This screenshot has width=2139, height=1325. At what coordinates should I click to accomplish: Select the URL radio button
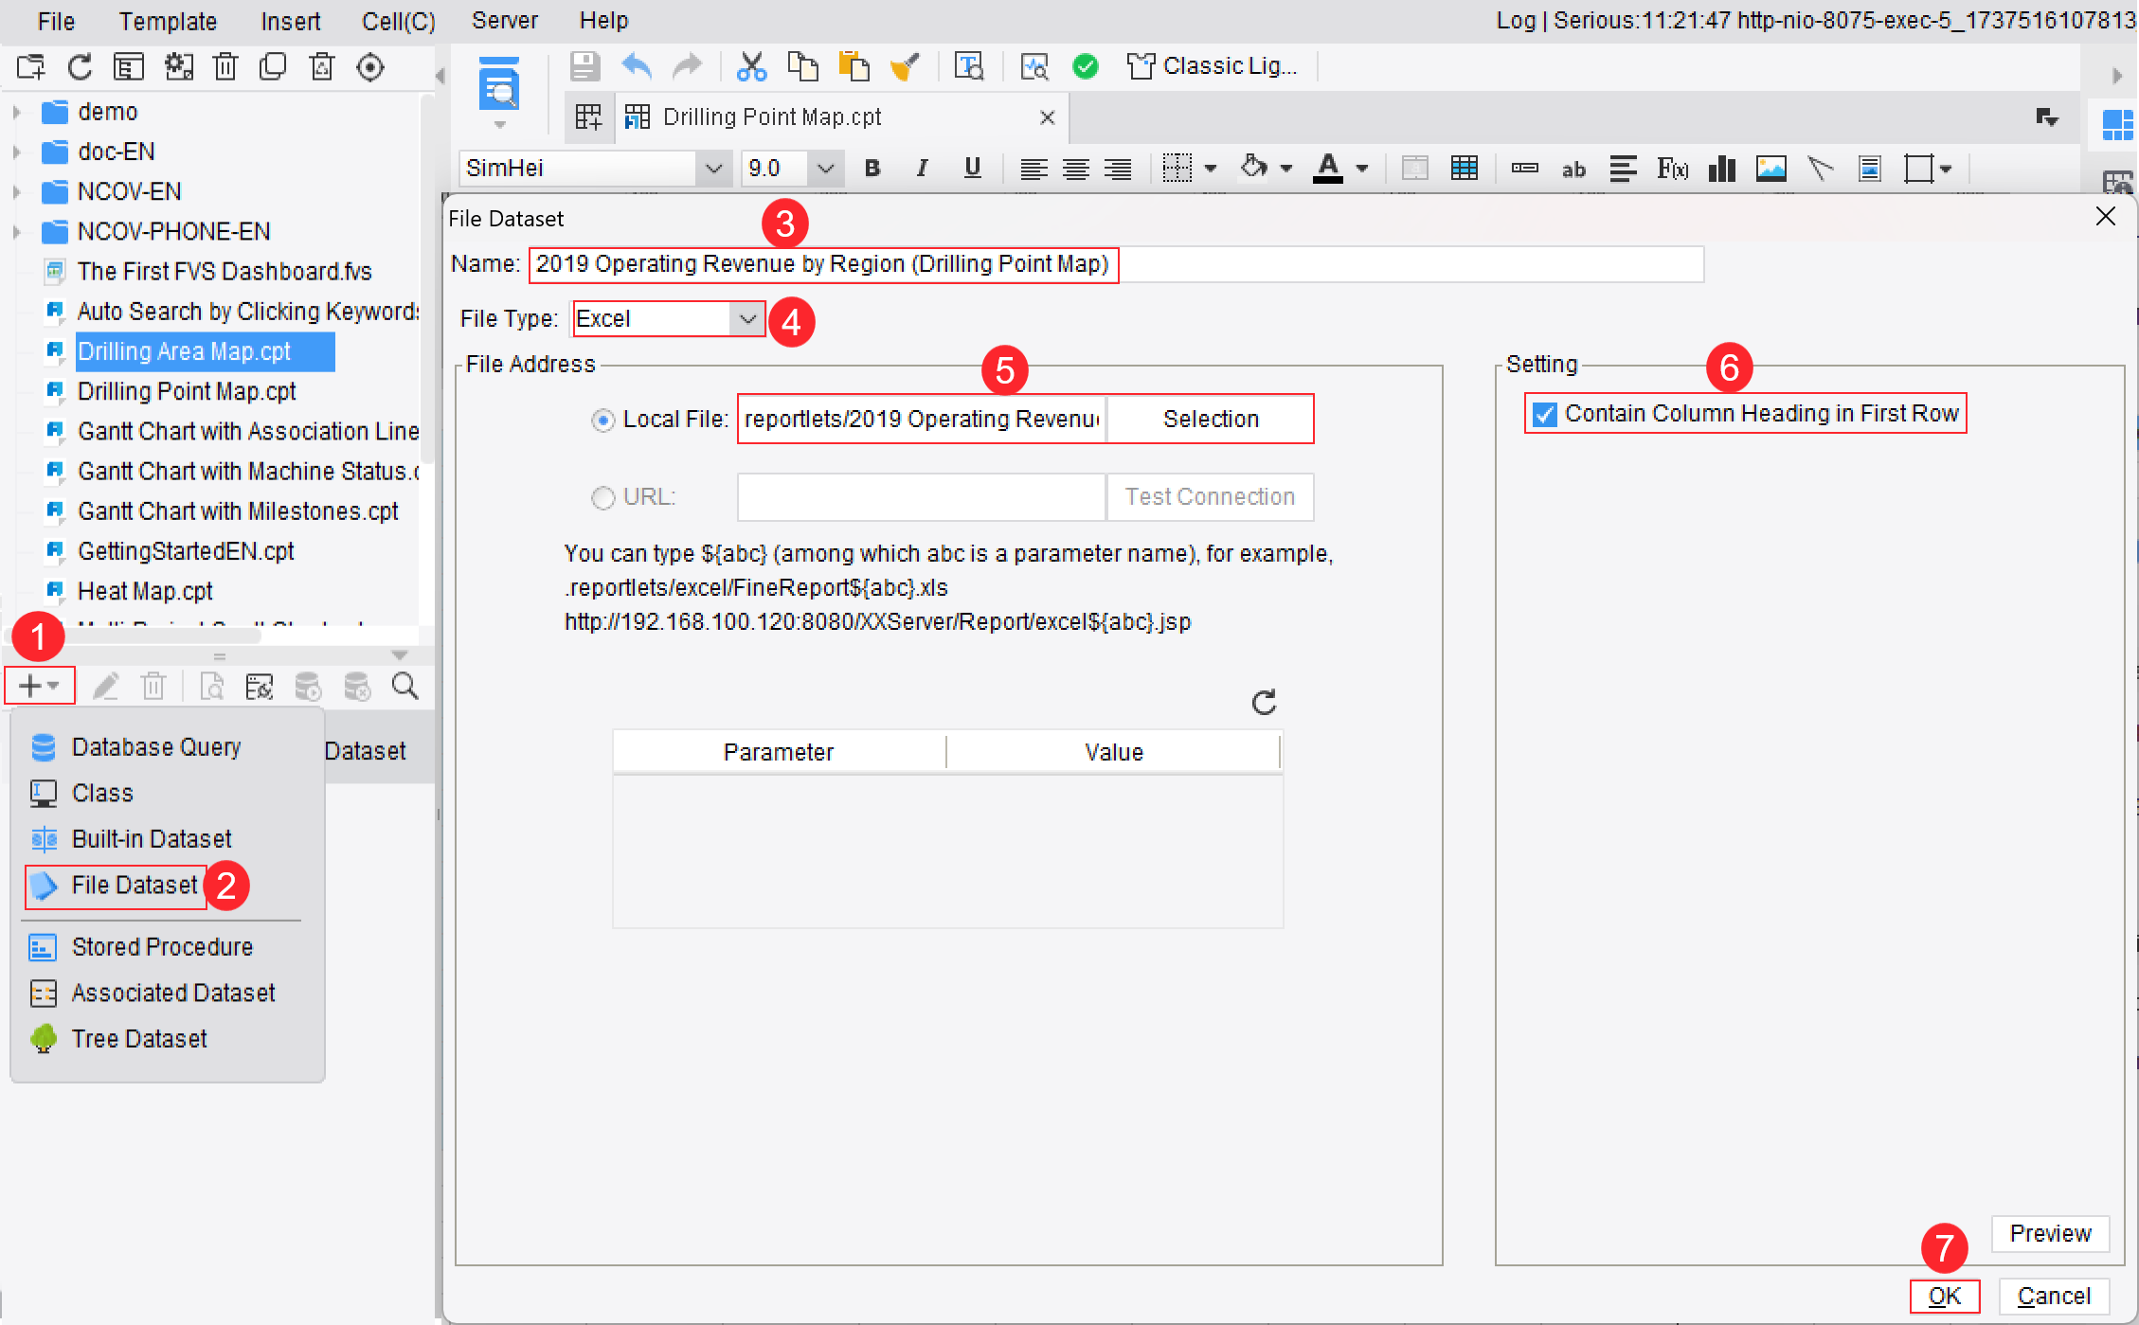(x=602, y=497)
